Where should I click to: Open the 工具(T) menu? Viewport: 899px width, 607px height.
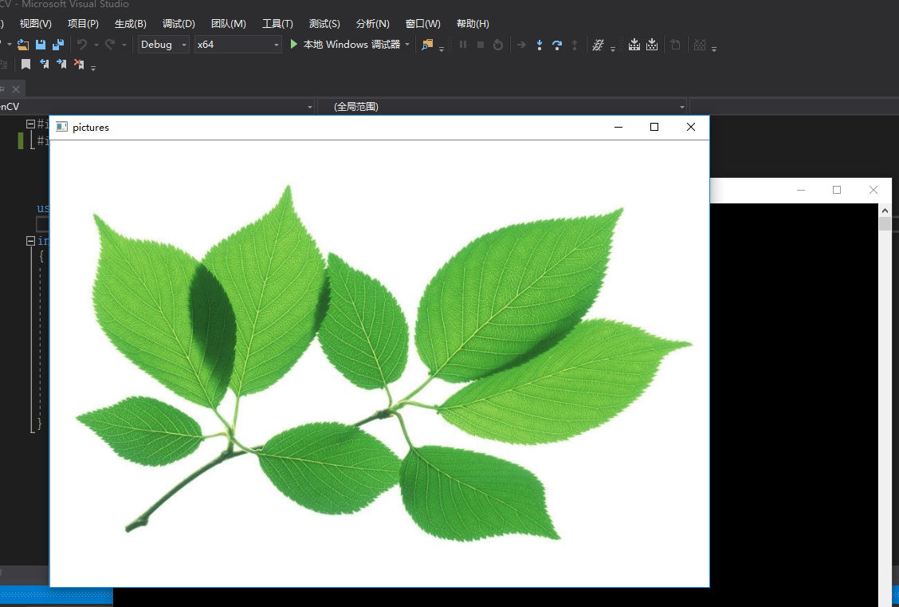tap(277, 23)
